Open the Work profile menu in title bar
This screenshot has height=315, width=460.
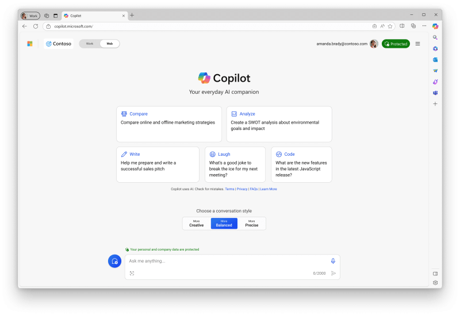(30, 16)
